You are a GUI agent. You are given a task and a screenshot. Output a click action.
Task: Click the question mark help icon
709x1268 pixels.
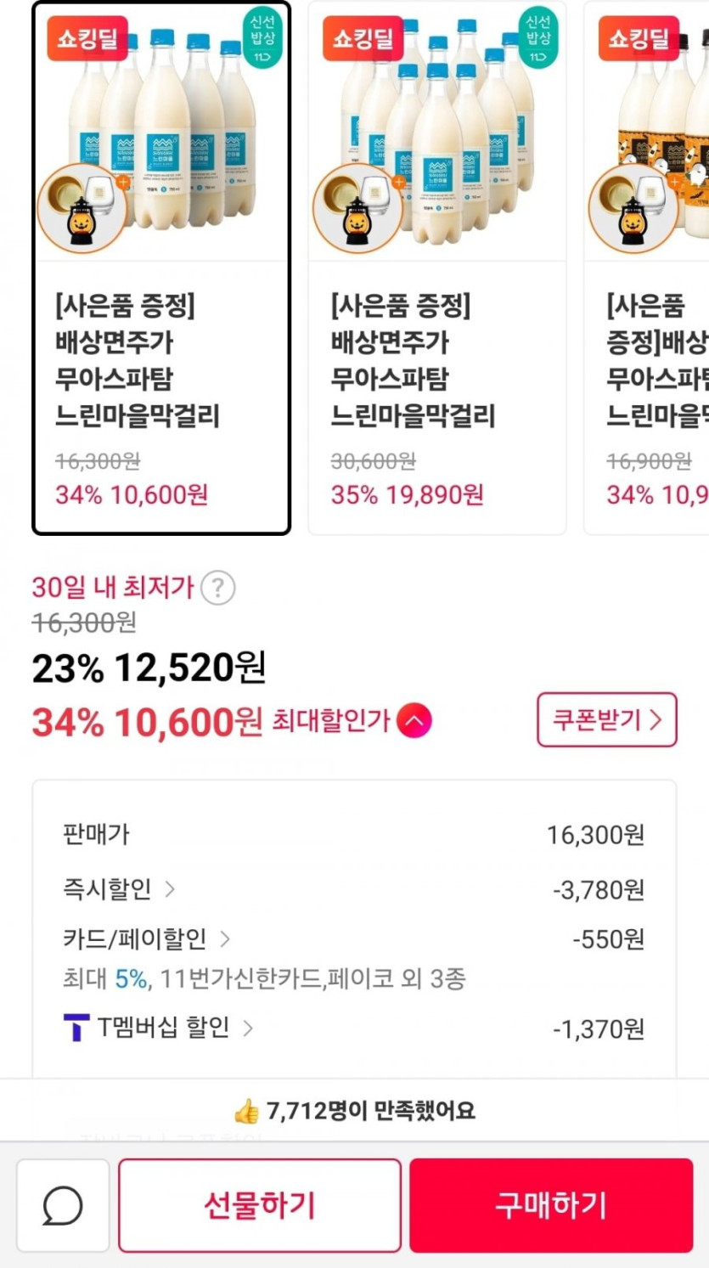(x=218, y=588)
